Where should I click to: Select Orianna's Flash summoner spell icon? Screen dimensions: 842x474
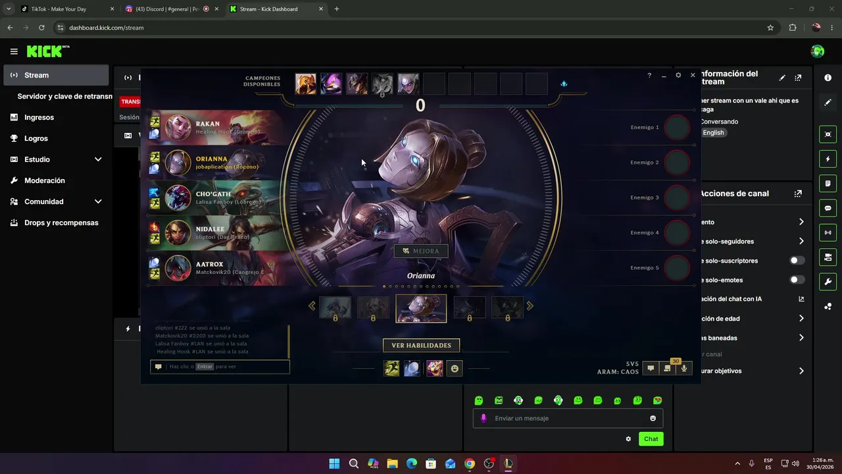coord(392,369)
